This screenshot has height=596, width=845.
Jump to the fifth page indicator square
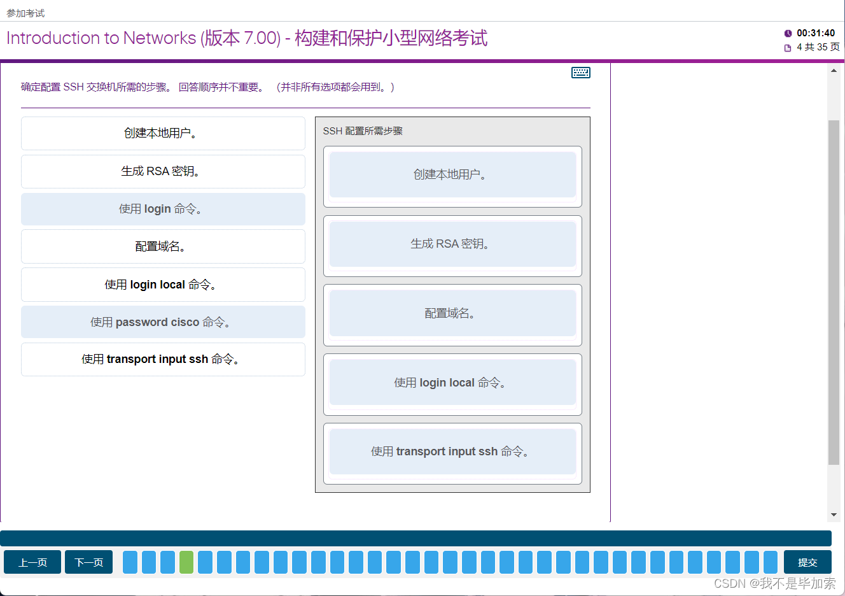coord(205,562)
